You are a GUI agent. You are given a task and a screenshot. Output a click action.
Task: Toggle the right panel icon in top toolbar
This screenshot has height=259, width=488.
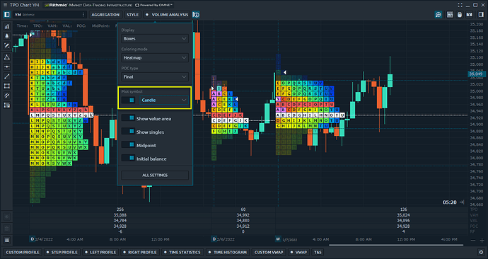pos(481,15)
